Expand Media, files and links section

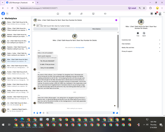pos(141,47)
